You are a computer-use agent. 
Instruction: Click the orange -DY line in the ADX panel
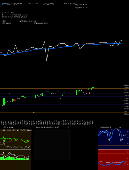[x=11, y=141]
